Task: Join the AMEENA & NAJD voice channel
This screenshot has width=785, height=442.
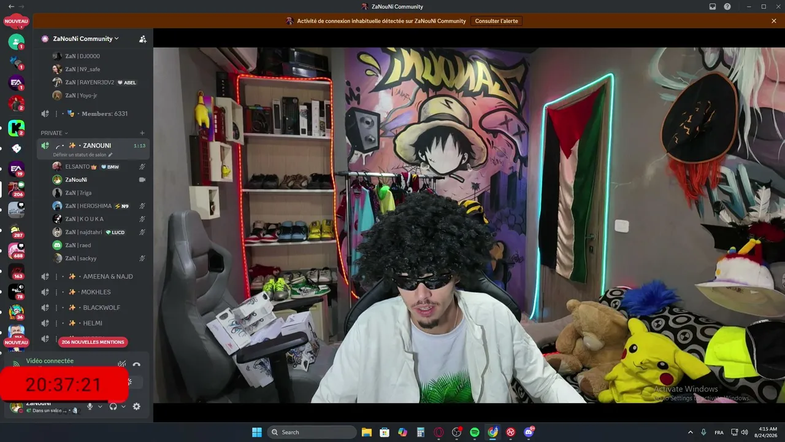Action: [x=93, y=276]
